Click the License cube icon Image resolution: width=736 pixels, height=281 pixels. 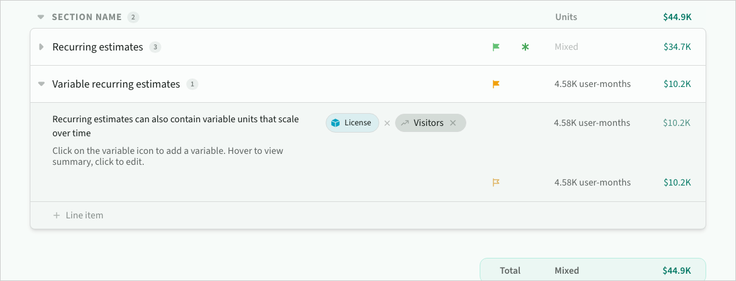[335, 123]
